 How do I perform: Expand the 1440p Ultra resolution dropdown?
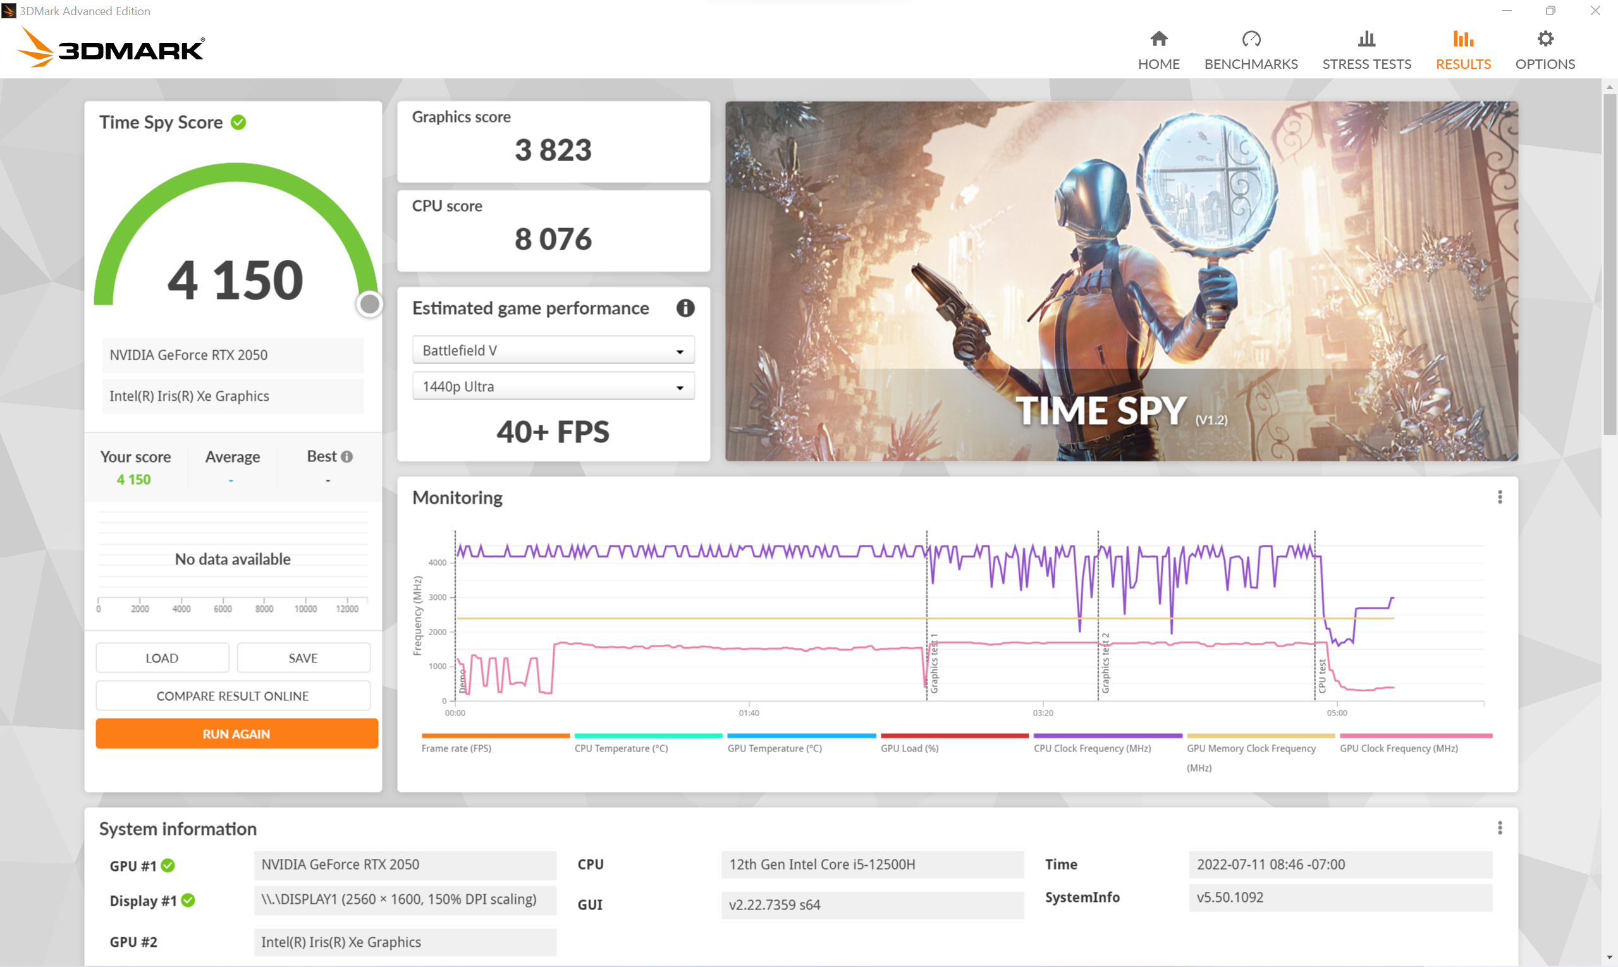tap(553, 386)
